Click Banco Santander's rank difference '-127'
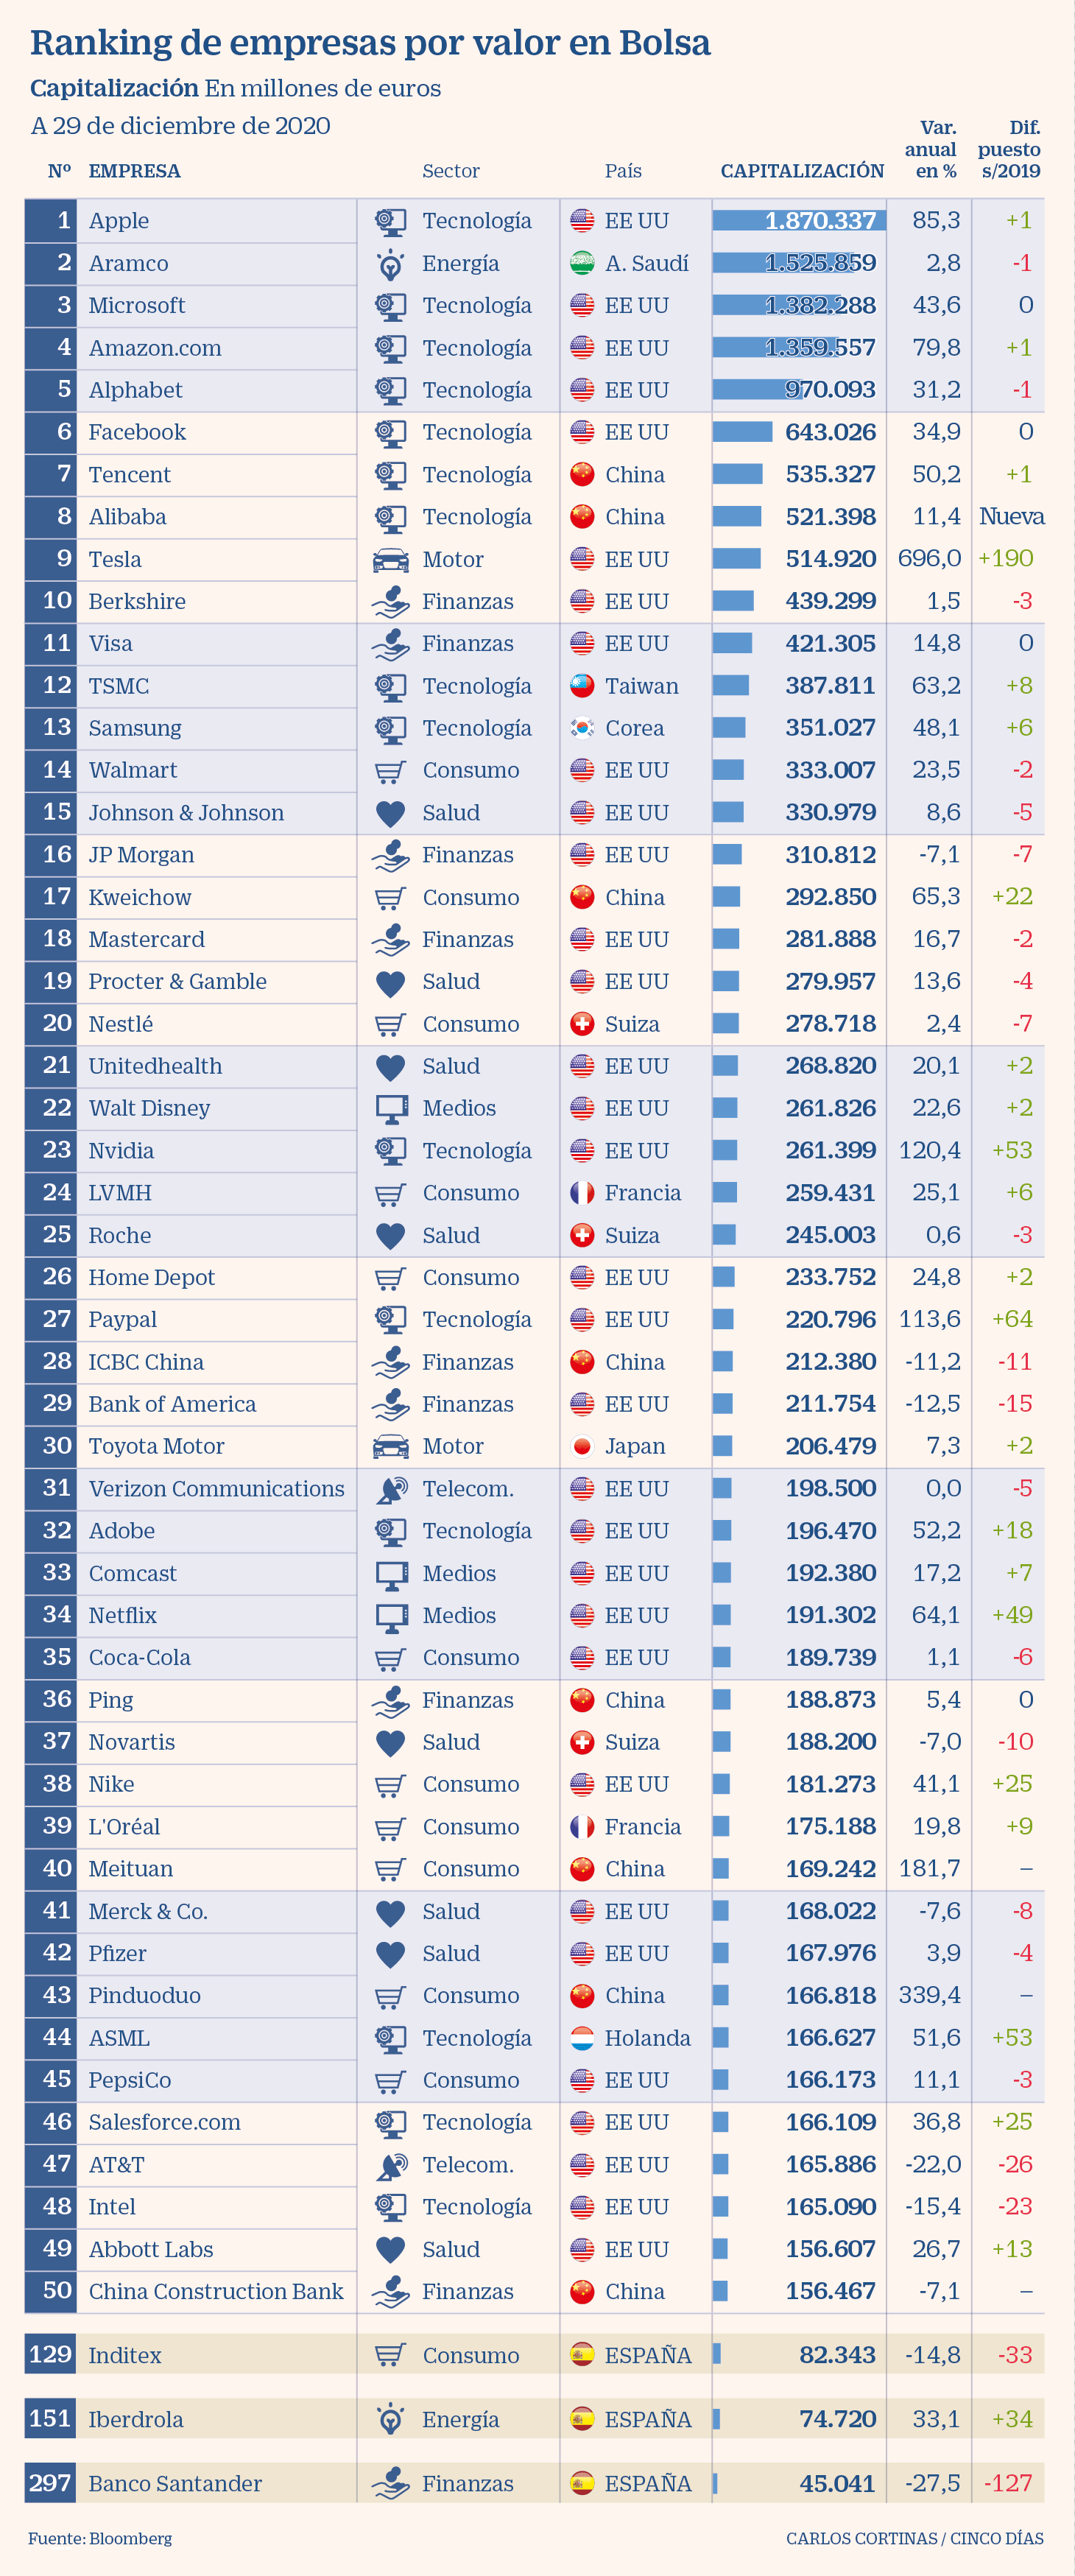The width and height of the screenshot is (1075, 2576). click(x=1008, y=2483)
